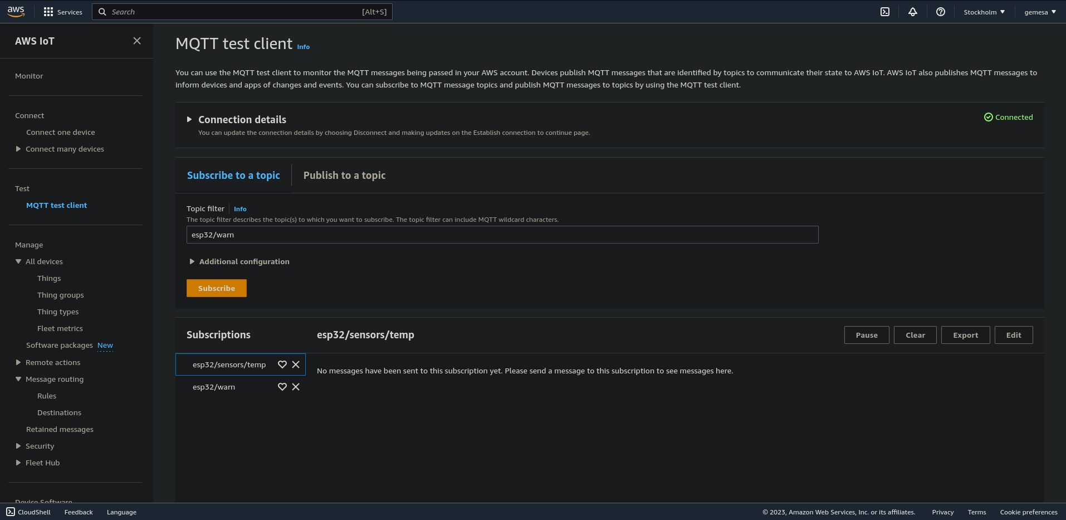Open Info link beside Topic filter
The image size is (1066, 520).
click(240, 209)
